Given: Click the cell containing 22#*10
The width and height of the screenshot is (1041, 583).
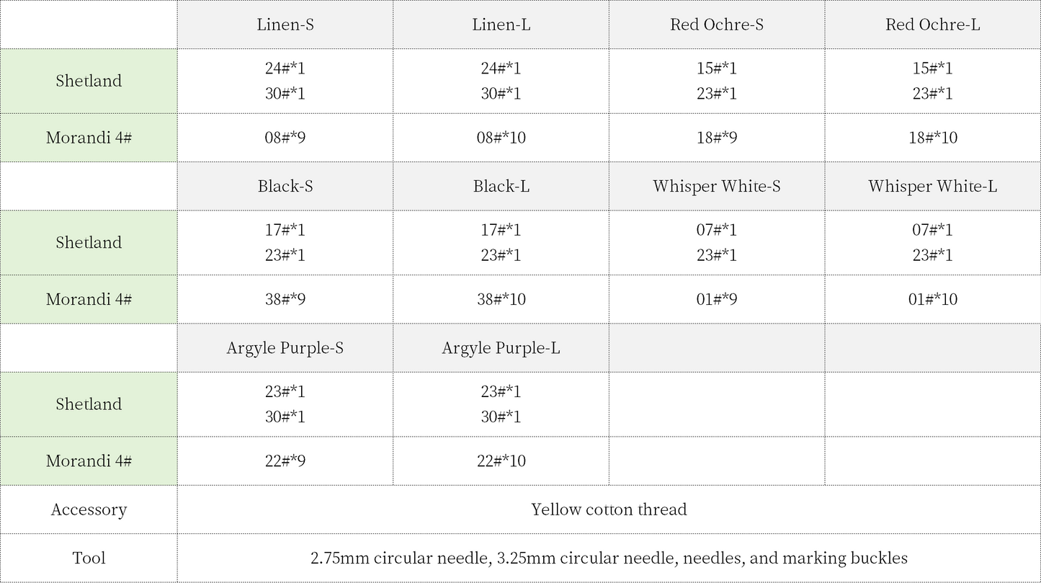Looking at the screenshot, I should pyautogui.click(x=501, y=461).
